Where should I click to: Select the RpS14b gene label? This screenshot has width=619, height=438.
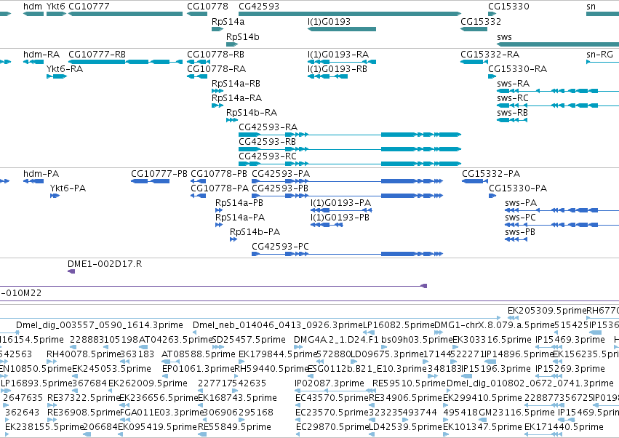coord(243,36)
